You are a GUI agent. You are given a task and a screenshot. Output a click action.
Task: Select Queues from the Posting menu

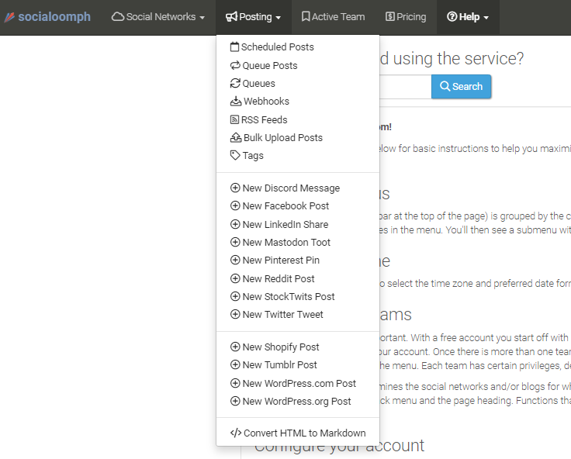[x=258, y=84]
